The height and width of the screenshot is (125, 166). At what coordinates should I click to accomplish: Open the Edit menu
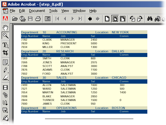point(22,11)
